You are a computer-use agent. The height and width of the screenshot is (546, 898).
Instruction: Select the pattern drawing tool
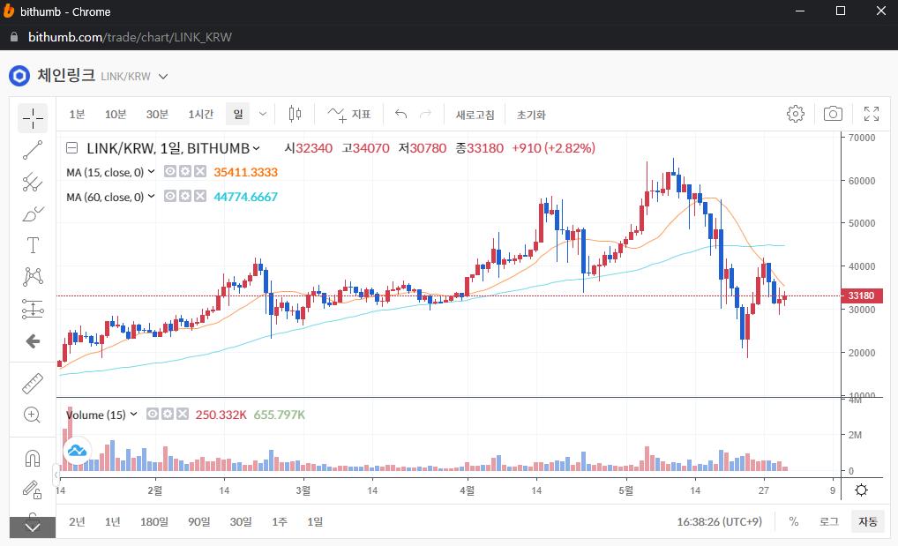coord(33,277)
